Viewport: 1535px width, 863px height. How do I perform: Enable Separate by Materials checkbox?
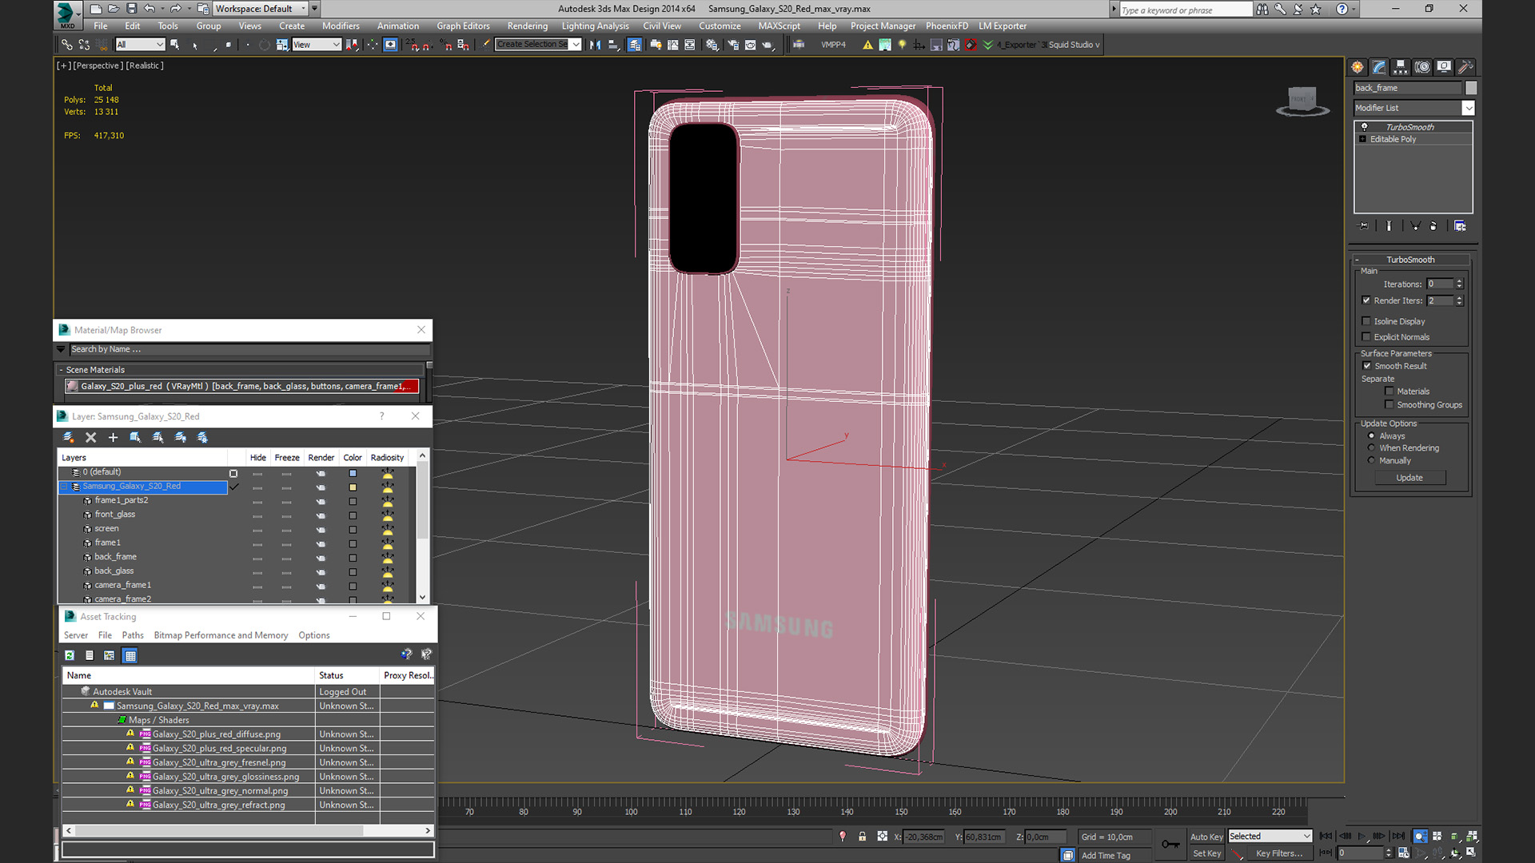click(1389, 392)
